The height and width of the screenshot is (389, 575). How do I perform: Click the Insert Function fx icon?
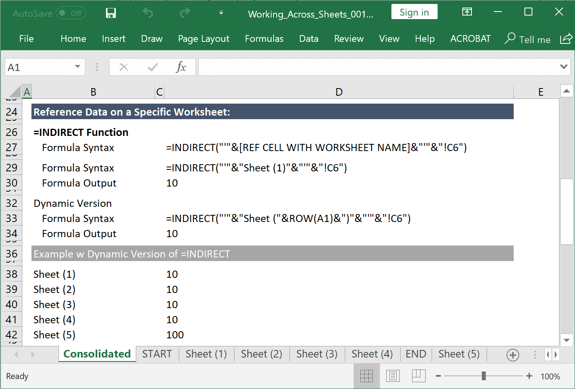point(181,67)
